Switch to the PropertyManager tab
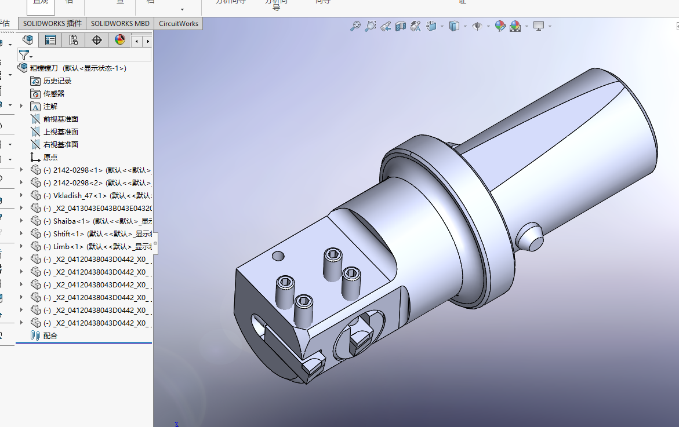The height and width of the screenshot is (427, 679). click(50, 40)
